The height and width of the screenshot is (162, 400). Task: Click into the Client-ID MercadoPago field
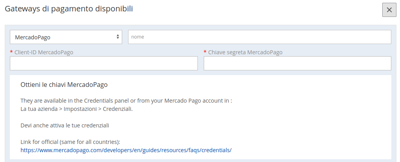pos(104,63)
